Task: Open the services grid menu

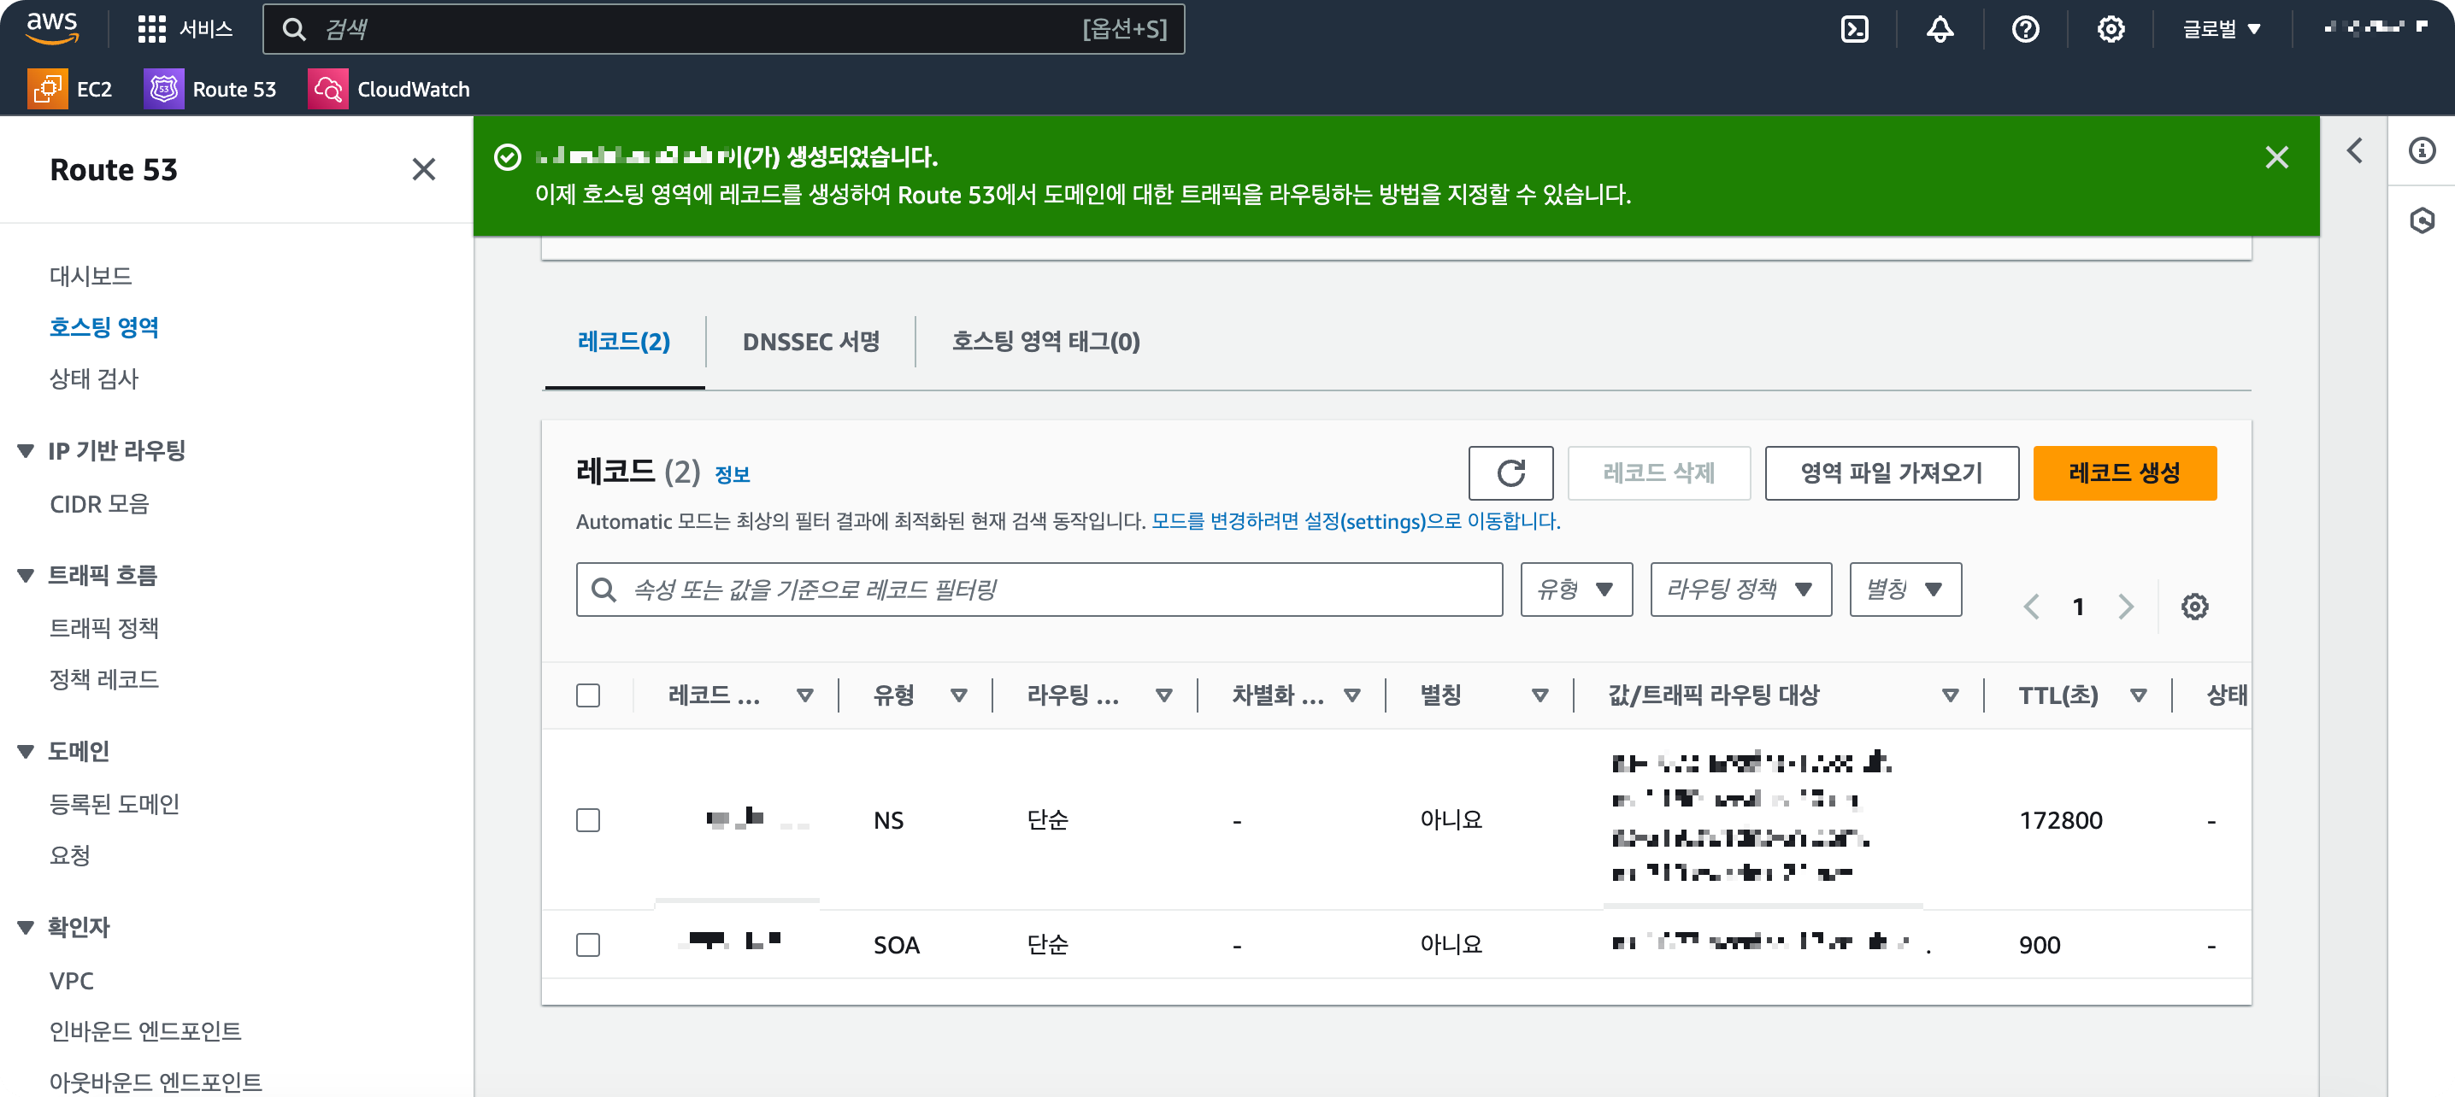Action: [x=151, y=30]
